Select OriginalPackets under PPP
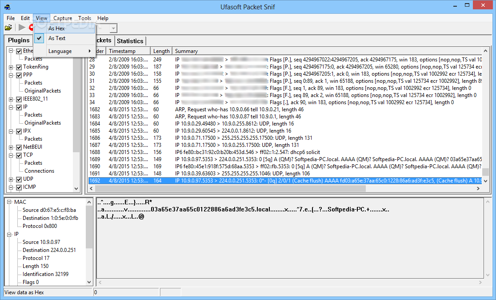 pos(43,91)
